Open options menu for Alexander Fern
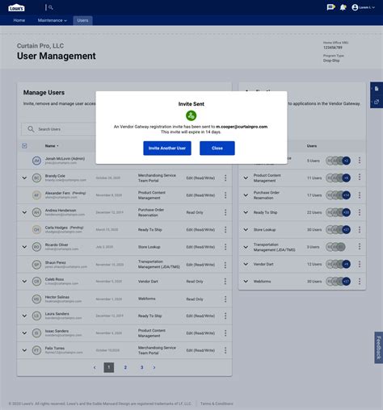This screenshot has height=410, width=383. 225,195
